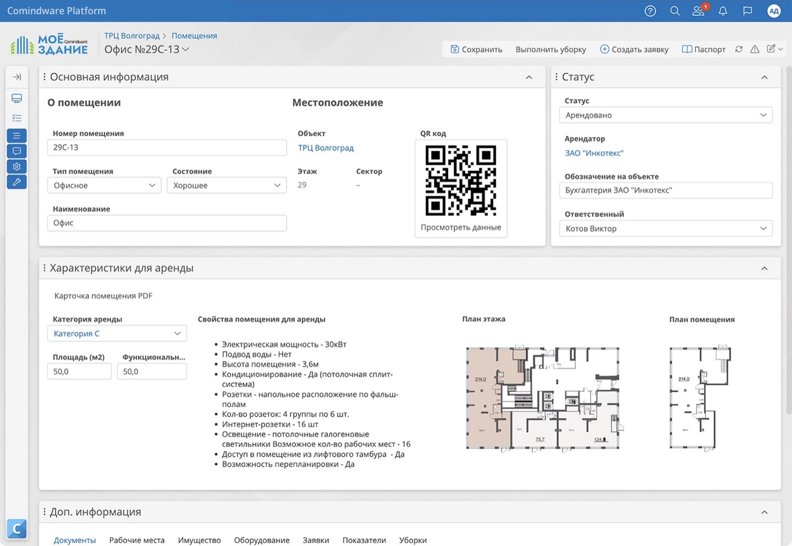792x546 pixels.
Task: Switch to Рабочие места tab
Action: tap(137, 540)
